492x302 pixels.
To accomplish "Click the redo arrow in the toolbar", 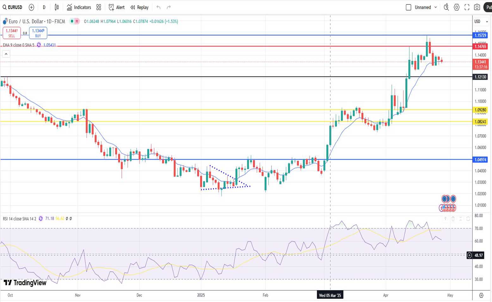I will tap(169, 7).
